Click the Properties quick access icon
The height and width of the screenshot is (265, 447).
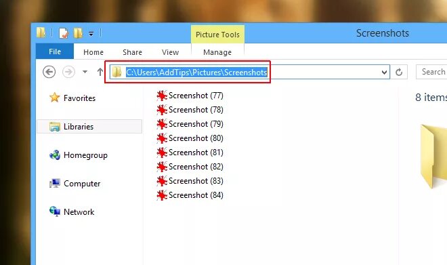63,33
